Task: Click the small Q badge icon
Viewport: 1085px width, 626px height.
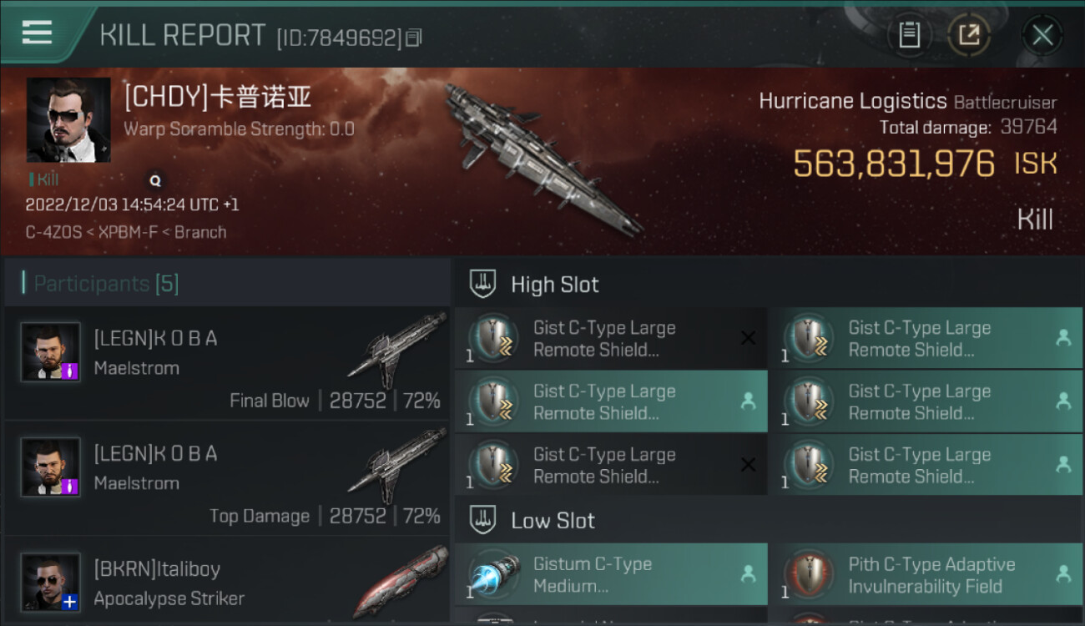Action: coord(154,179)
